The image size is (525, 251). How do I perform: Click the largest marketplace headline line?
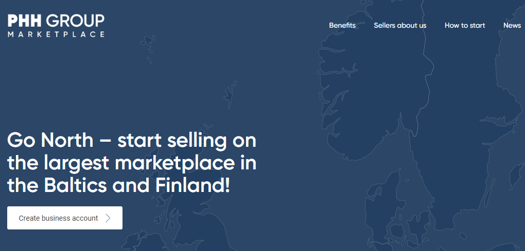[132, 163]
